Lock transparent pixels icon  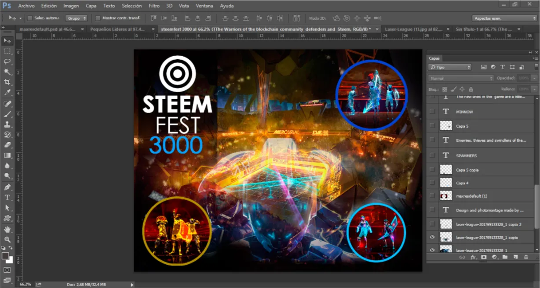(x=445, y=89)
